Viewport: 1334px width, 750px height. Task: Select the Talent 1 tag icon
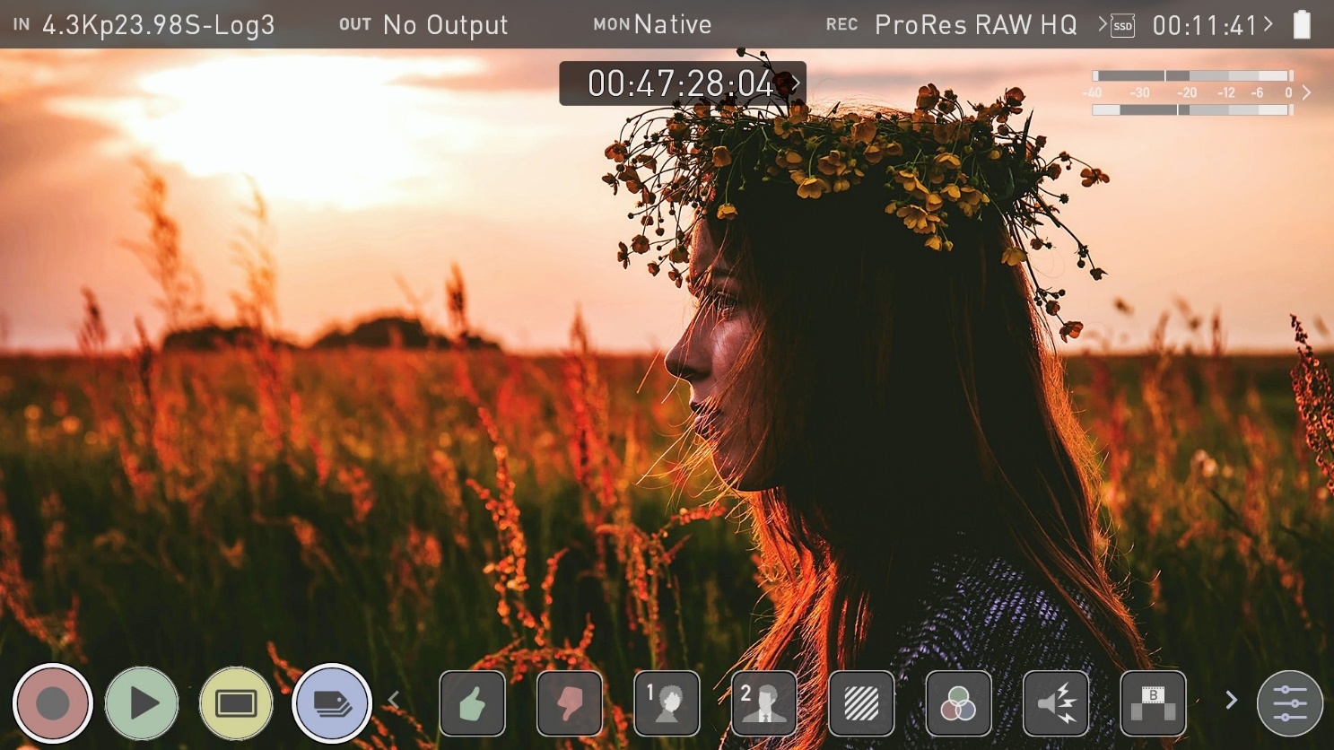pyautogui.click(x=667, y=704)
